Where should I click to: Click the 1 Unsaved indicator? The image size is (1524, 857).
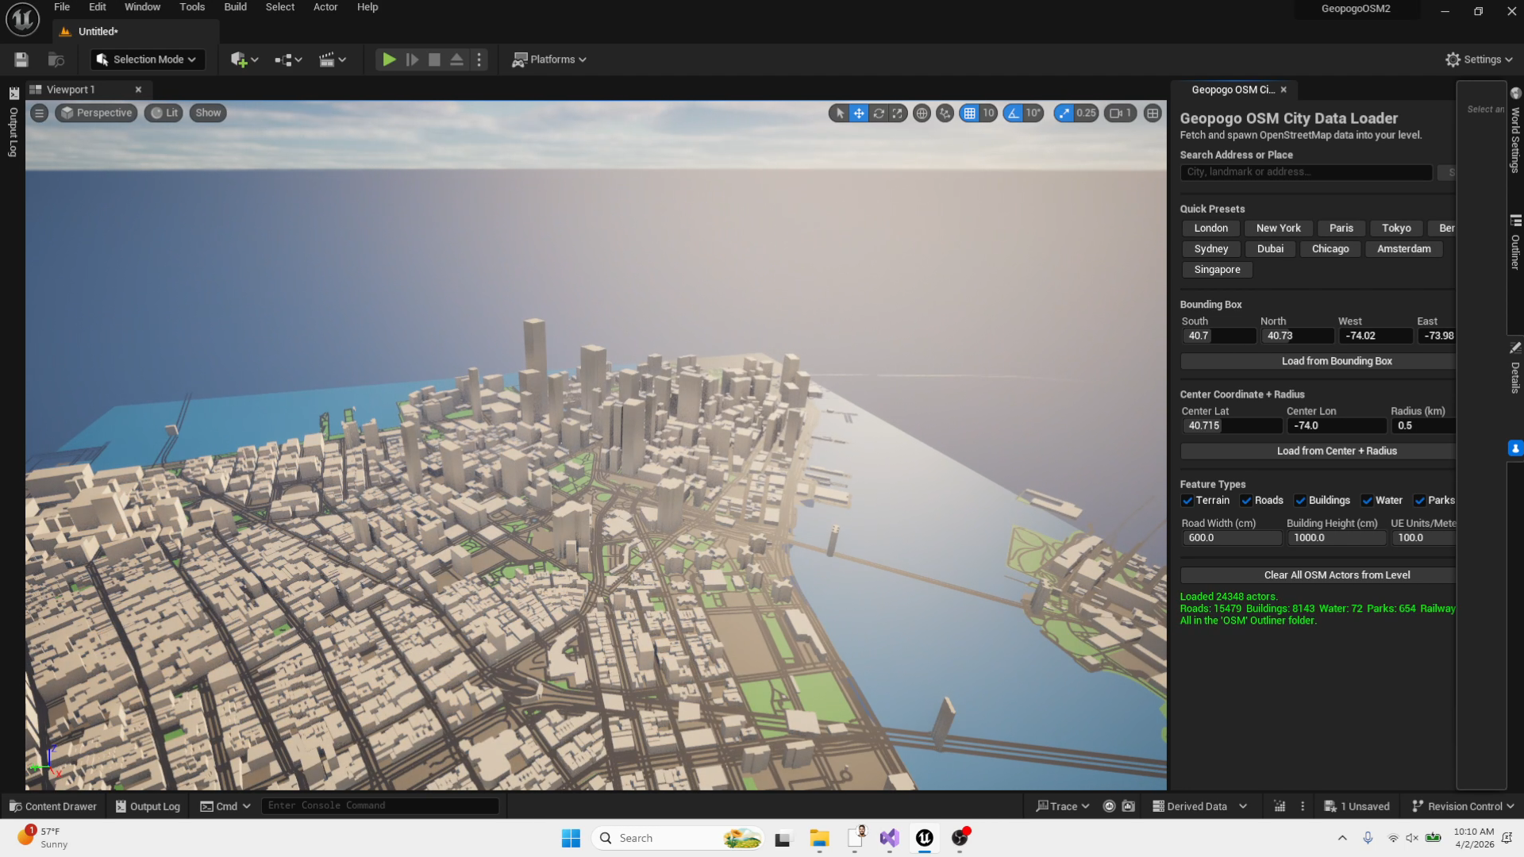[x=1357, y=806]
